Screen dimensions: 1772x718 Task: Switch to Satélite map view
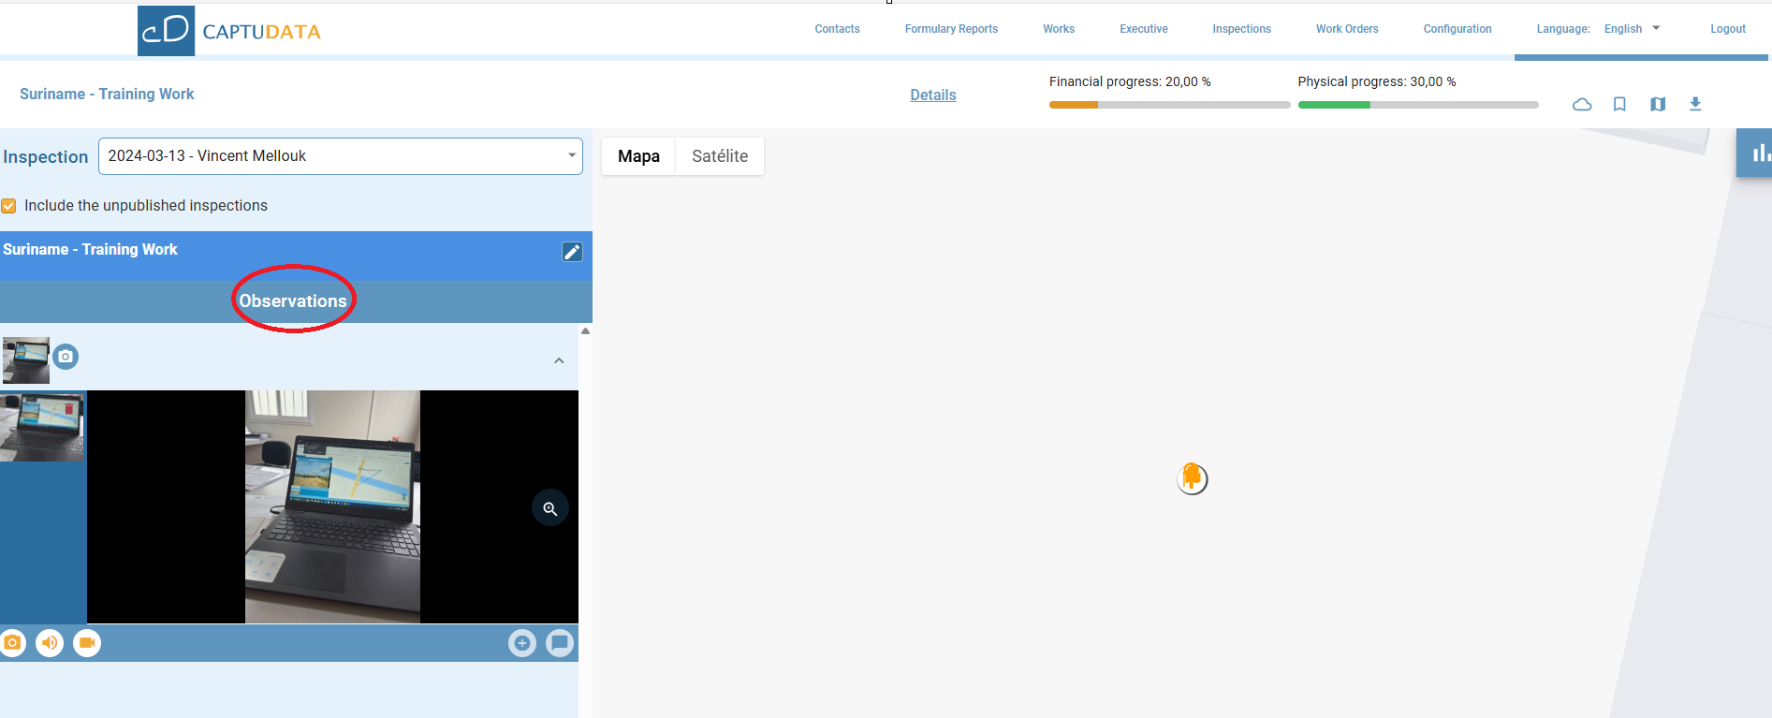[x=719, y=156]
